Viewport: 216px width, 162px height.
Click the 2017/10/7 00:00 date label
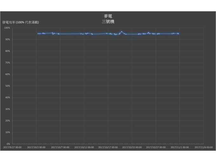(x=60, y=147)
